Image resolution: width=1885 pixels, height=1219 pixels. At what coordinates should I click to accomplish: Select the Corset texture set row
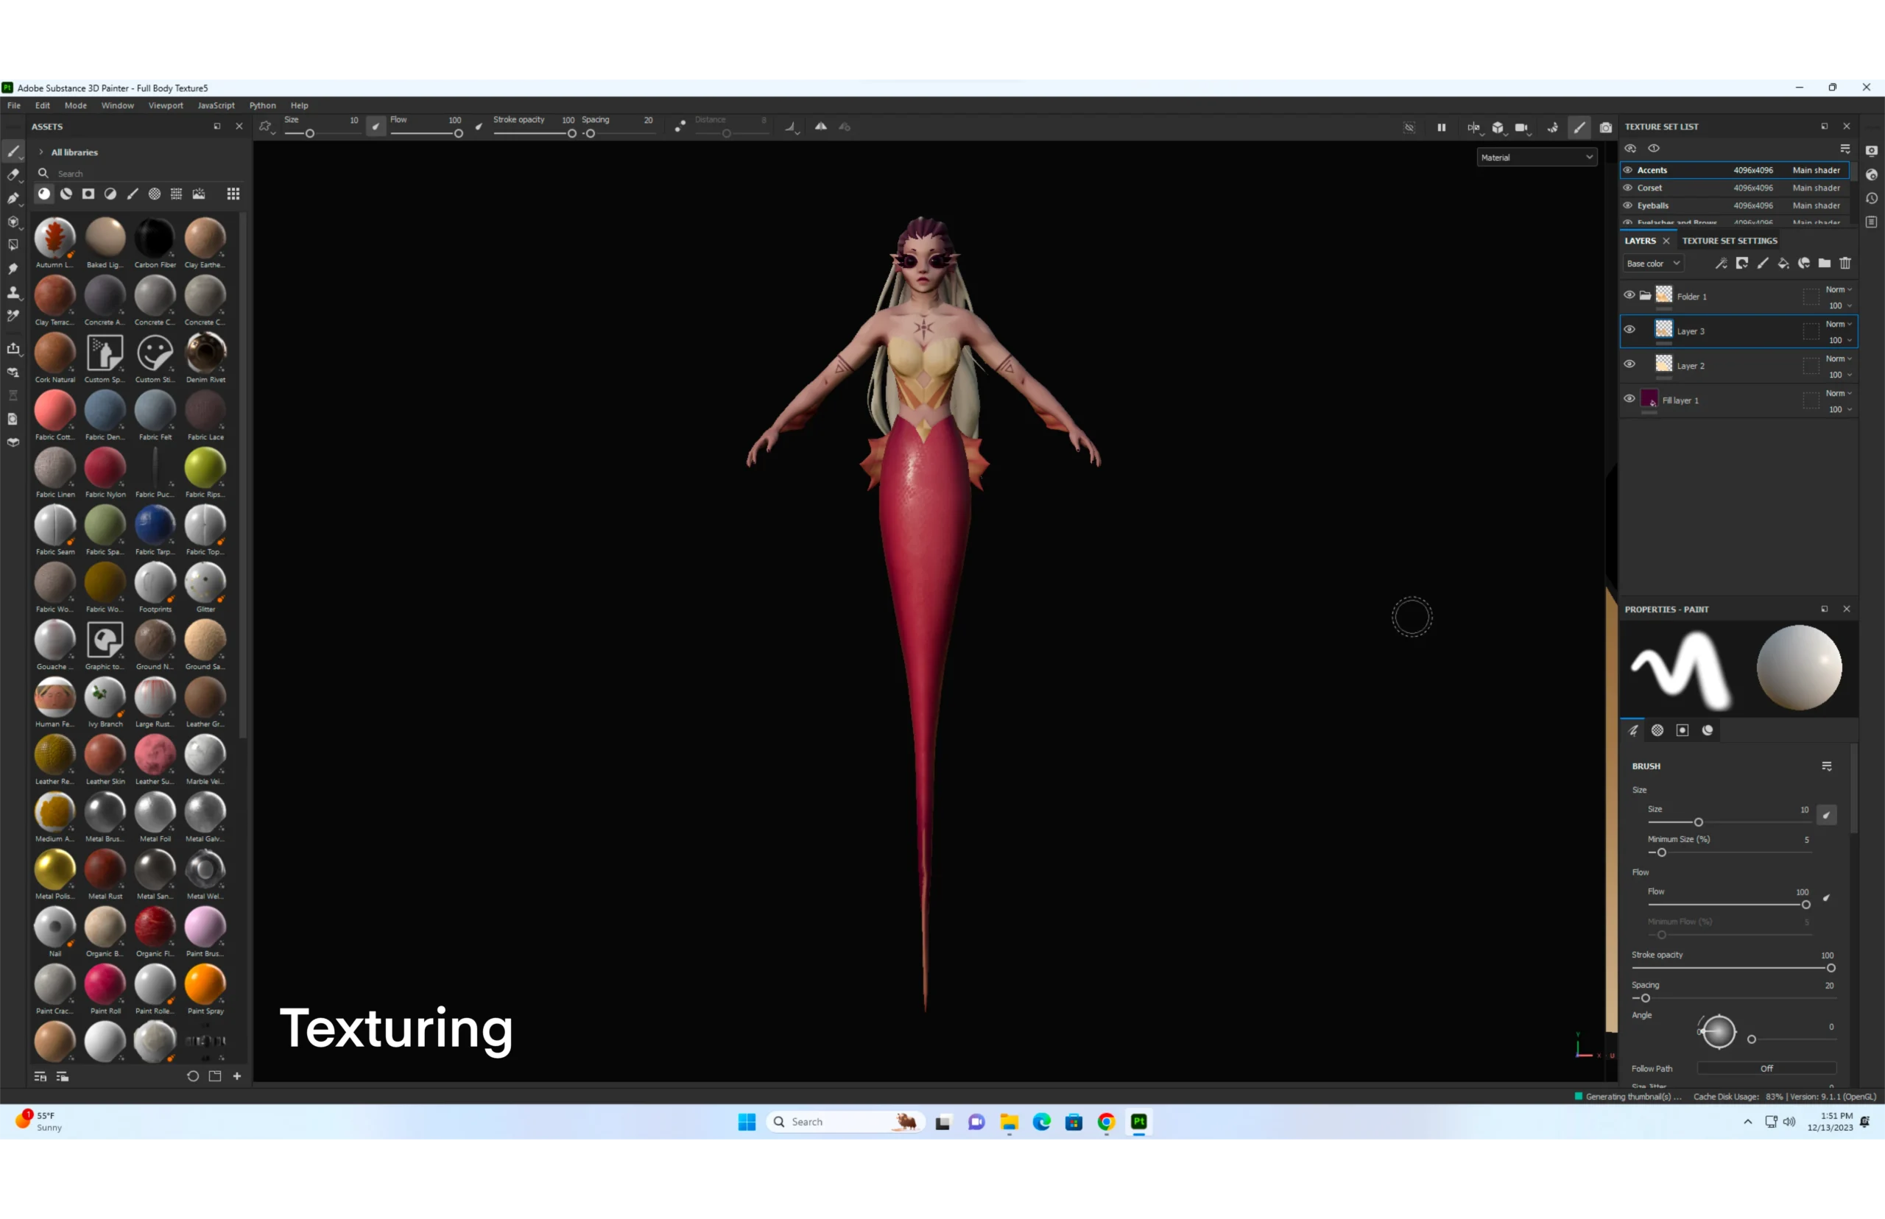(1736, 188)
